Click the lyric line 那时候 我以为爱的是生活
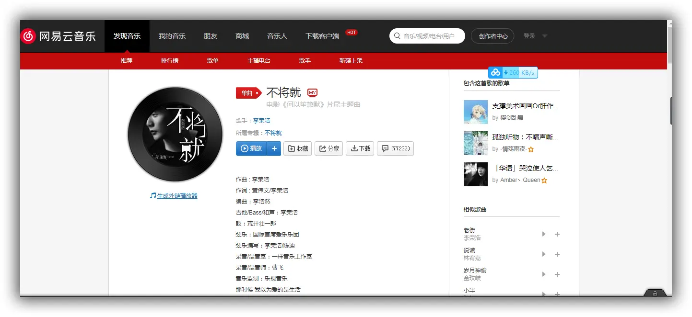692x317 pixels. tap(268, 290)
